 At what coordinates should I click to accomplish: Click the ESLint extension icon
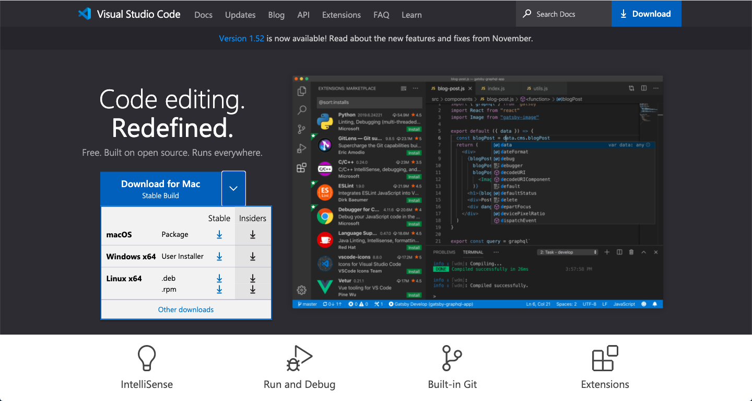coord(325,193)
